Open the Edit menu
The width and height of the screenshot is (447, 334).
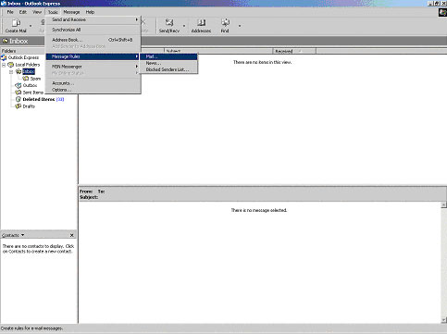[23, 12]
